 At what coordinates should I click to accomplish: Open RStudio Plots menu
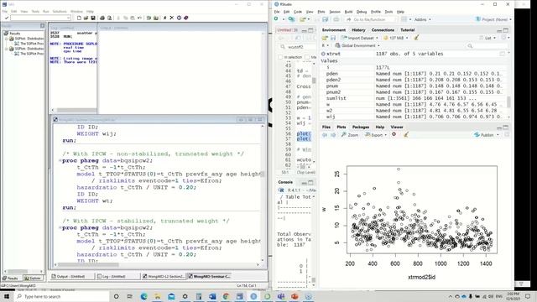pos(321,12)
